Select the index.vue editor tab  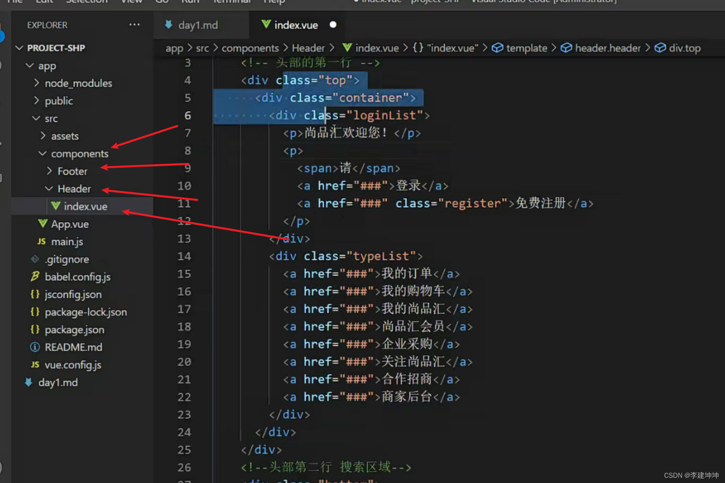[x=296, y=25]
